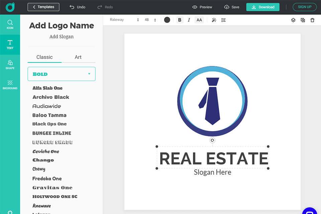This screenshot has height=214, width=321.
Task: Choose the Chango font
Action: pyautogui.click(x=43, y=160)
